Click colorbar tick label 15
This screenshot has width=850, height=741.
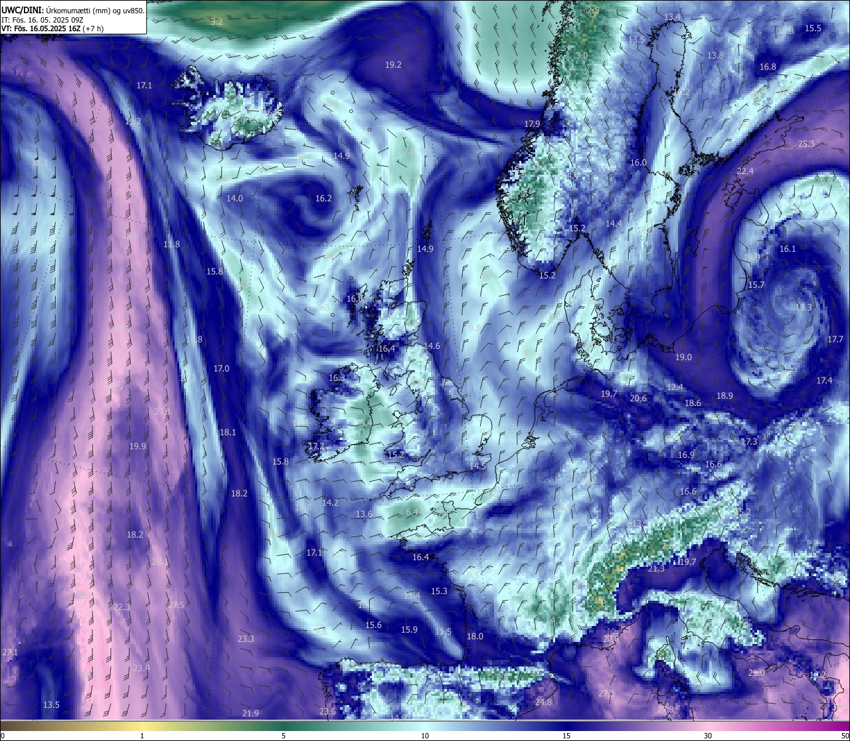pyautogui.click(x=566, y=736)
